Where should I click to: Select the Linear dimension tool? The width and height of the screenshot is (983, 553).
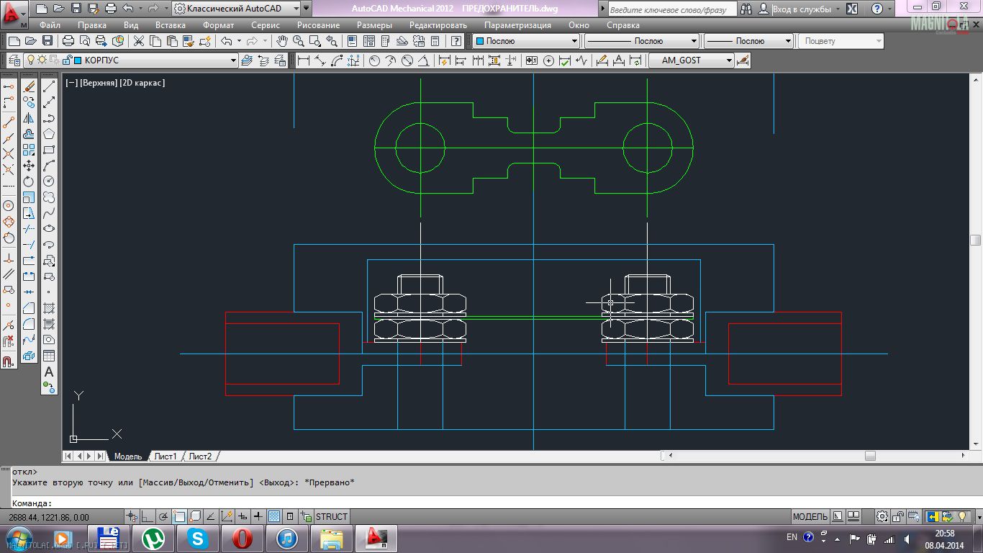pyautogui.click(x=304, y=60)
